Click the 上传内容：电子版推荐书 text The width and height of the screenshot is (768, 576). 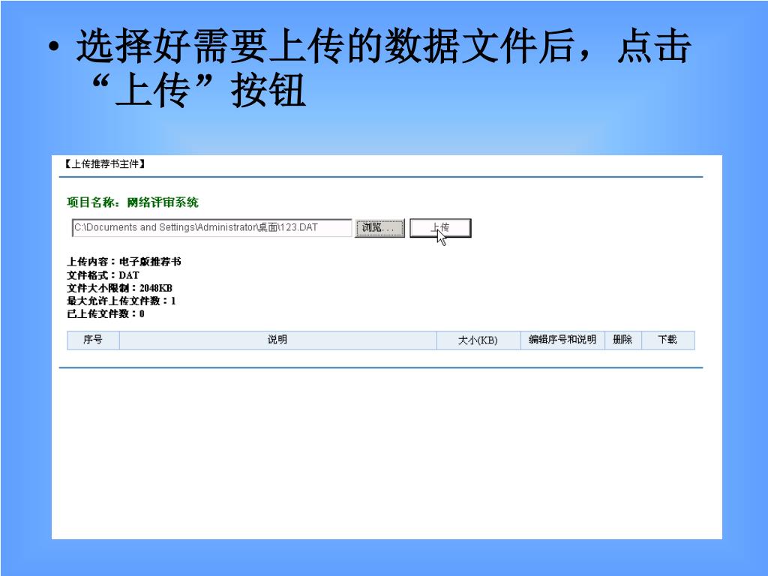[124, 262]
